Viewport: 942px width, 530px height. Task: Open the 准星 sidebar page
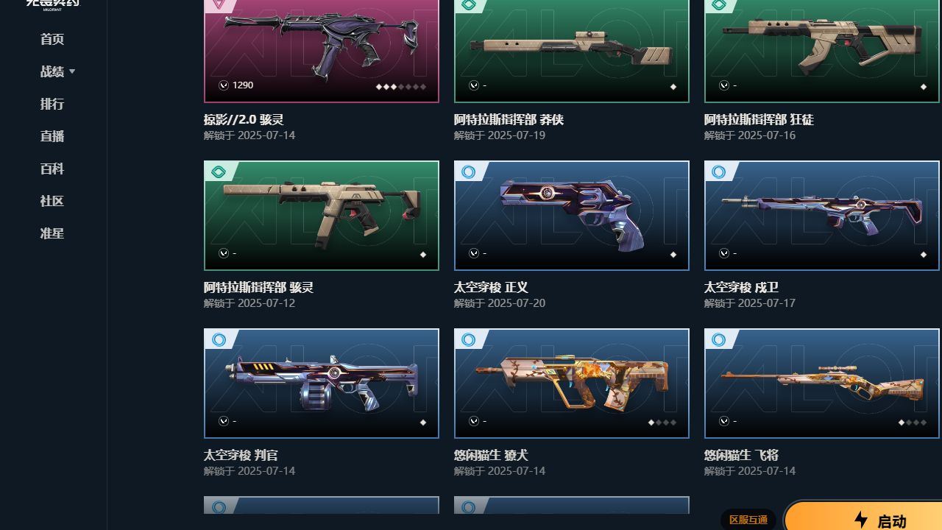(52, 233)
